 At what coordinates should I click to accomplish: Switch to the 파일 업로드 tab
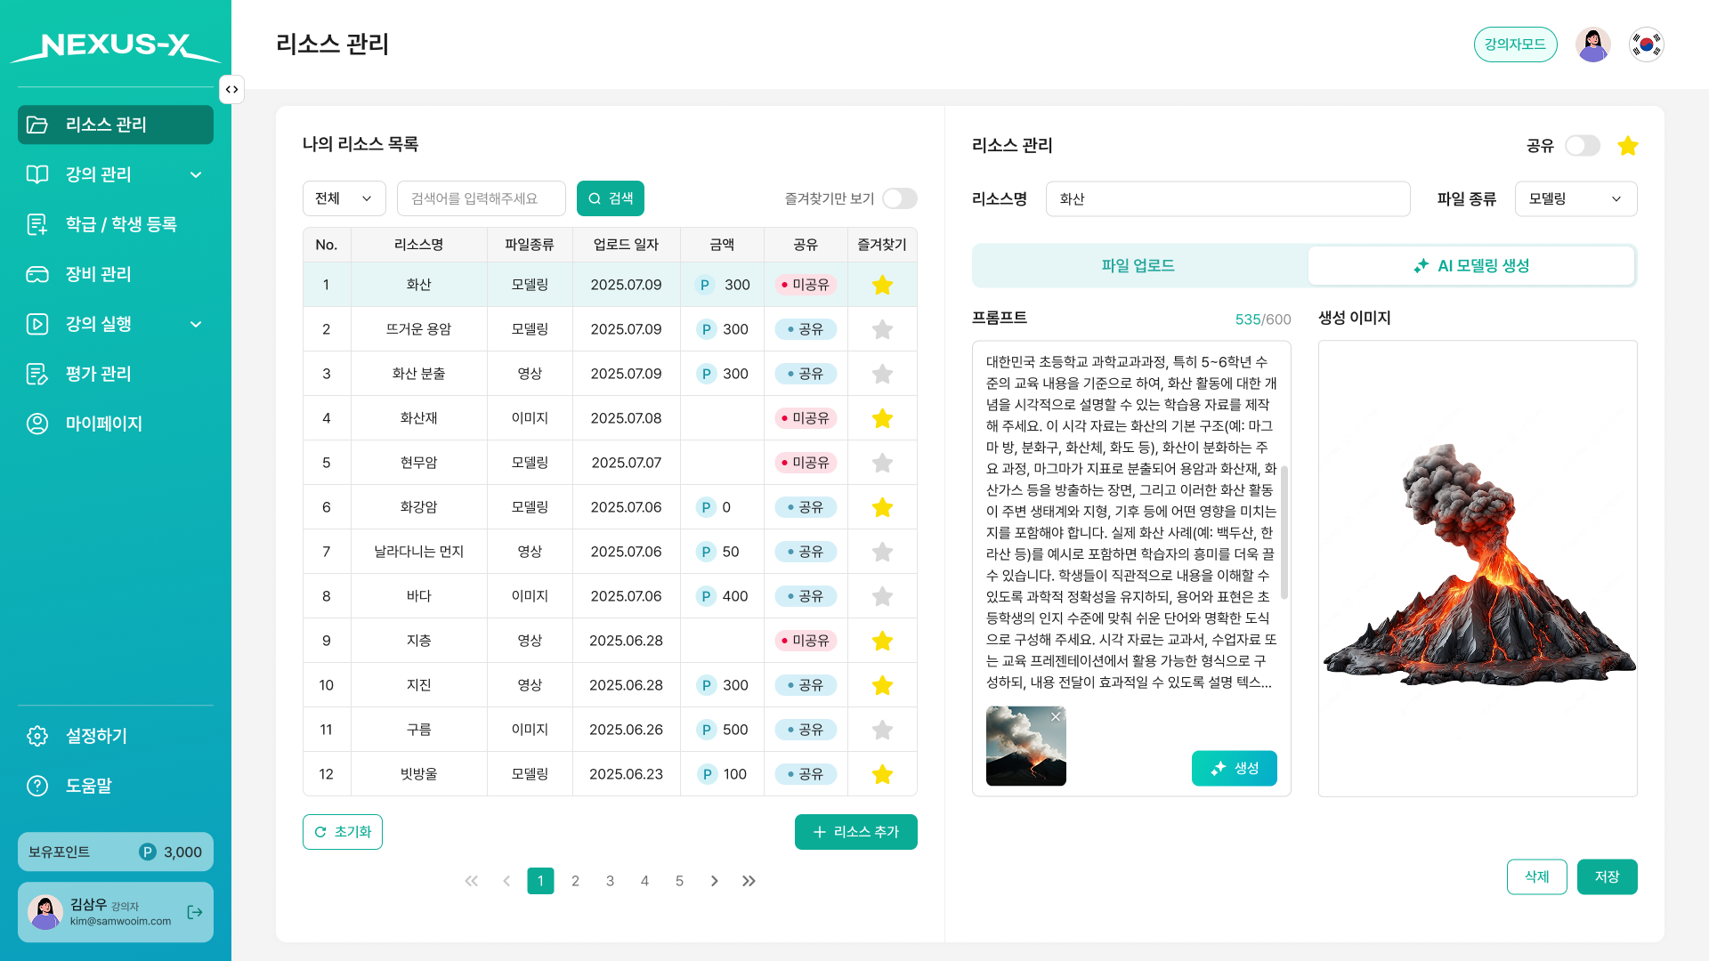[1139, 265]
